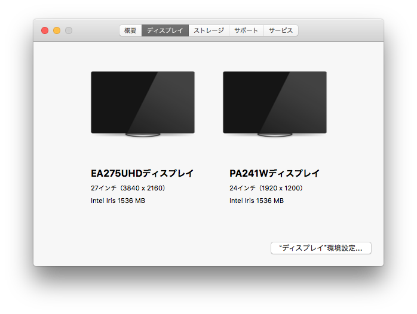Select the PA241Wディスプレイ title text
This screenshot has width=417, height=314.
pos(274,173)
